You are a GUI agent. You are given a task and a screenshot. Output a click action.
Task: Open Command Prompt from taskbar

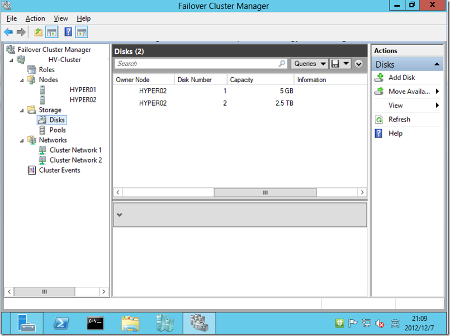(x=96, y=323)
